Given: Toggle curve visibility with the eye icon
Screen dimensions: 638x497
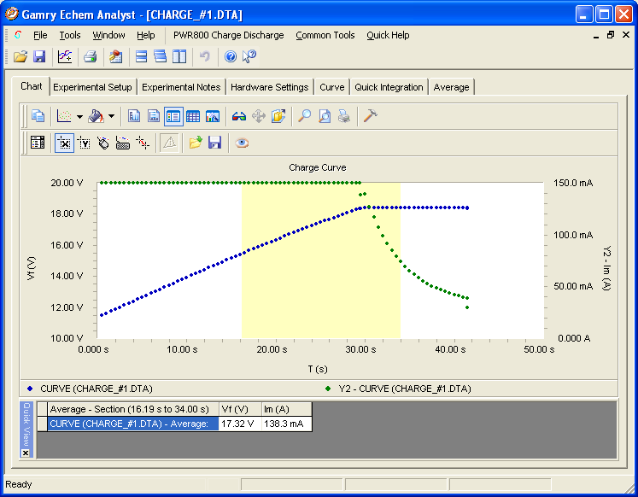Looking at the screenshot, I should point(242,143).
